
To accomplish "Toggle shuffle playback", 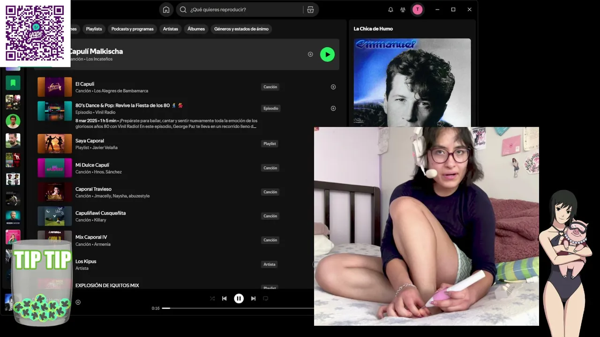I will 212,299.
